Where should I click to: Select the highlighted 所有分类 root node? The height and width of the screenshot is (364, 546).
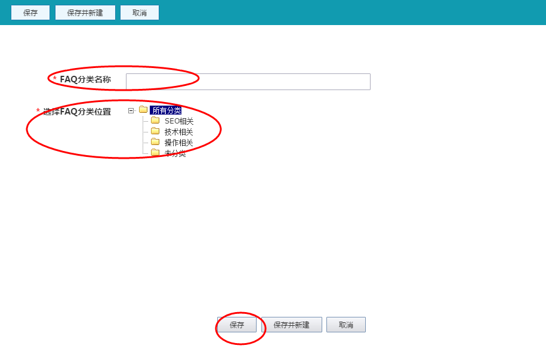click(x=166, y=110)
